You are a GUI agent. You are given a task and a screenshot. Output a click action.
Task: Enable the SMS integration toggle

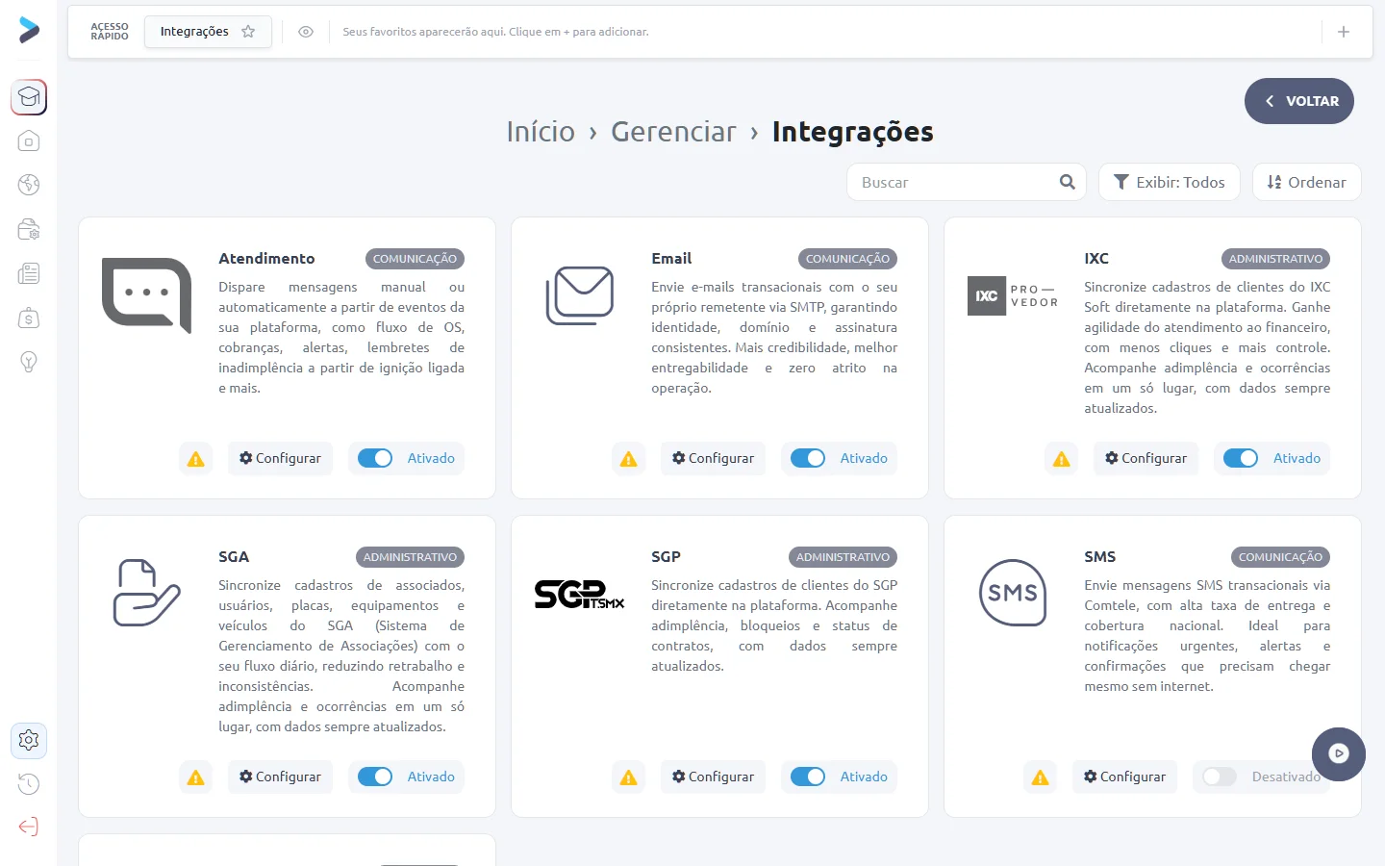[1220, 777]
